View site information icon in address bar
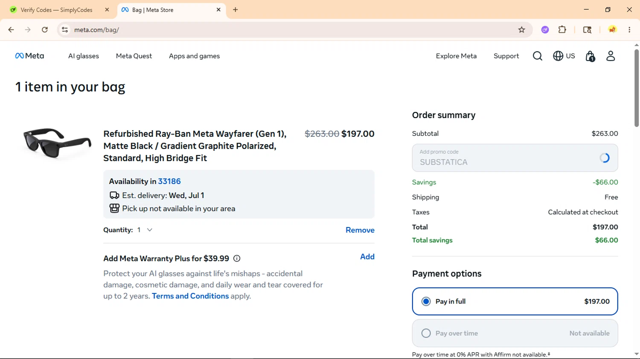 tap(65, 29)
